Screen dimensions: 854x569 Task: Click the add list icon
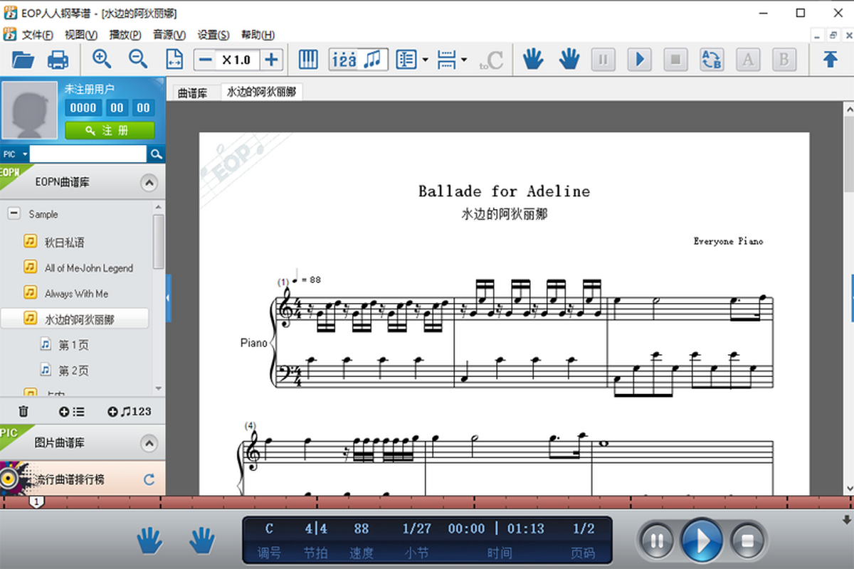coord(72,411)
